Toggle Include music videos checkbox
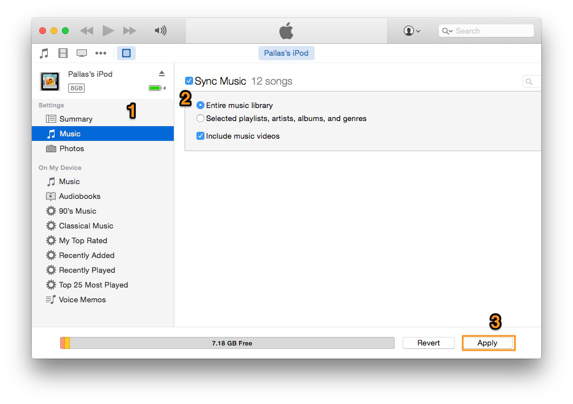The image size is (573, 404). (200, 136)
